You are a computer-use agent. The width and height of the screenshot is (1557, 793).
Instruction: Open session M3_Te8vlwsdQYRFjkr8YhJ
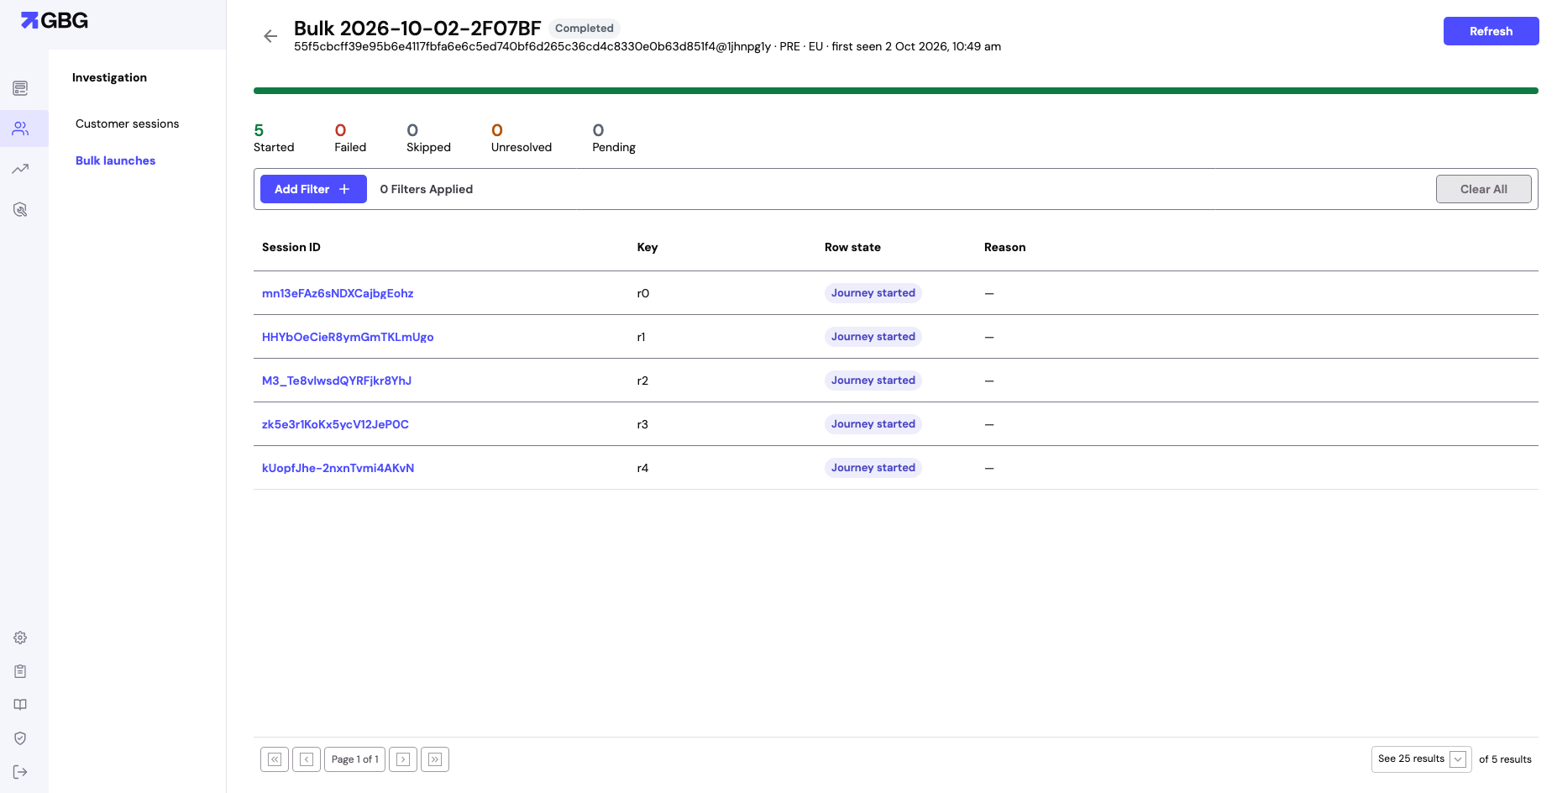(337, 381)
